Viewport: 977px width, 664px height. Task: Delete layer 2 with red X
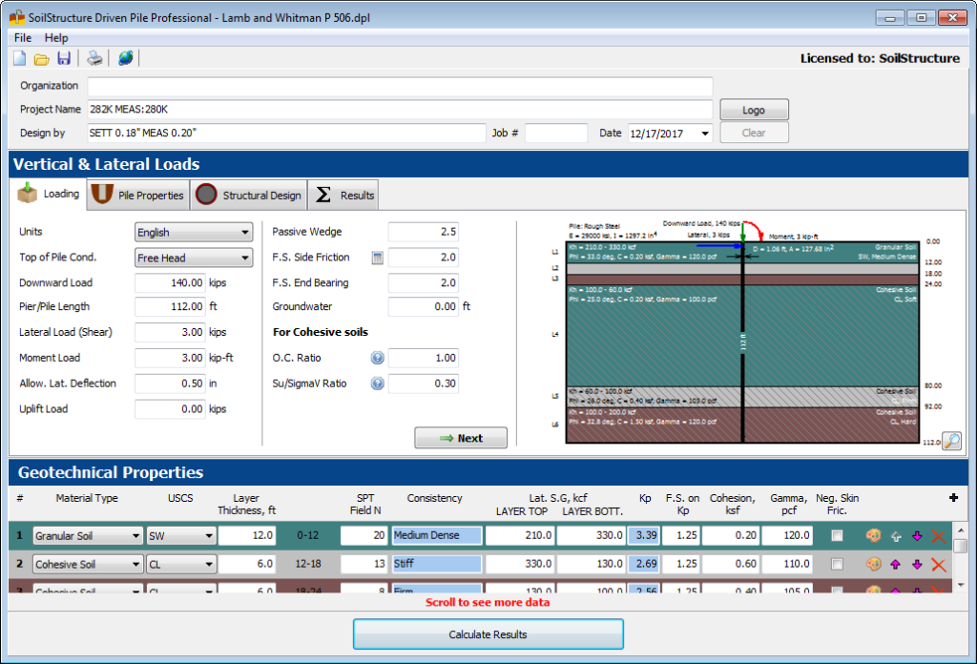(x=939, y=565)
